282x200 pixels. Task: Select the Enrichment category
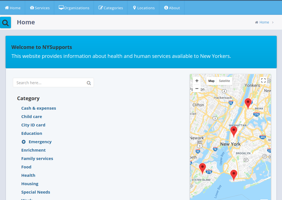[34, 150]
